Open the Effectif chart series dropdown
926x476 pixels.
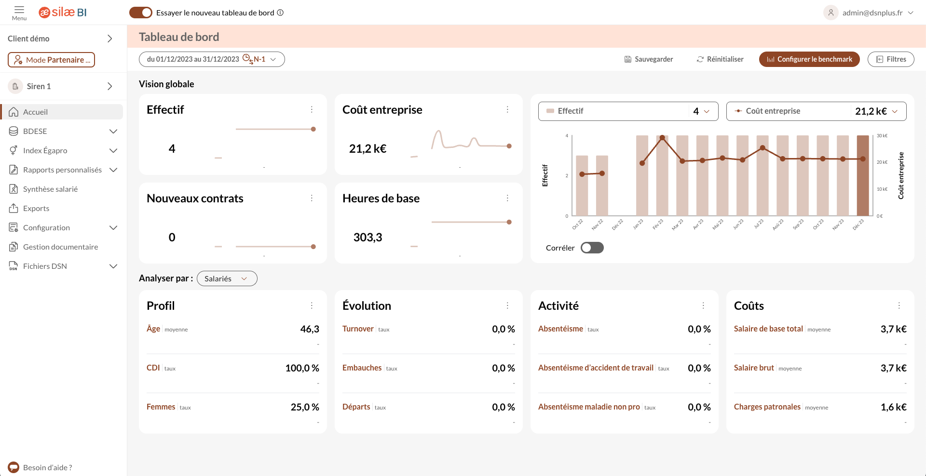[628, 111]
